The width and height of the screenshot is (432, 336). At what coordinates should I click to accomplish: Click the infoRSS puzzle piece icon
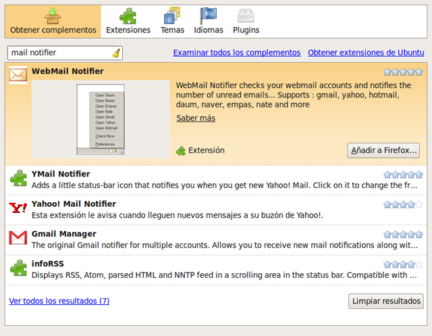click(x=18, y=268)
